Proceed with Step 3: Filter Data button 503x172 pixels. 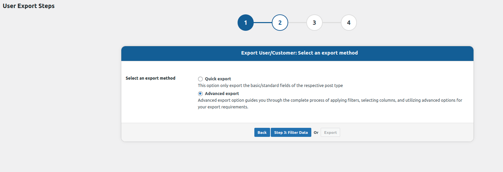291,133
